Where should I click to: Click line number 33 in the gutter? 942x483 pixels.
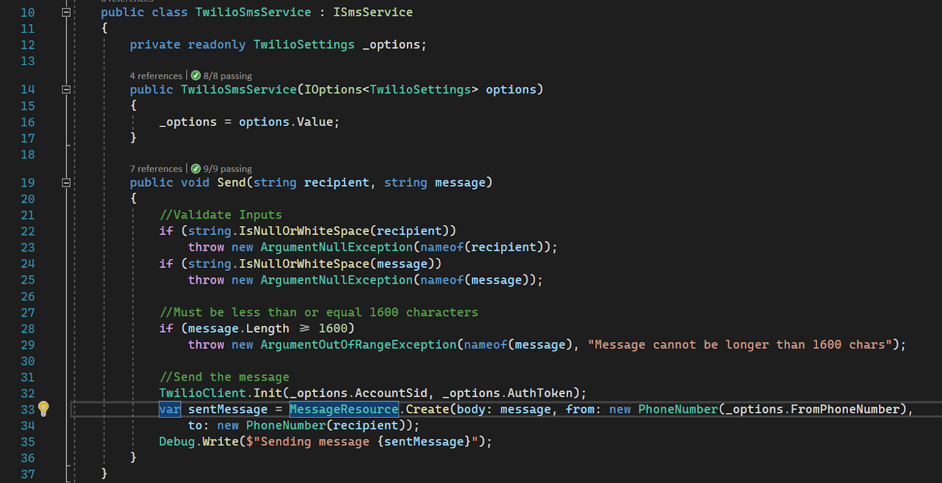(28, 410)
